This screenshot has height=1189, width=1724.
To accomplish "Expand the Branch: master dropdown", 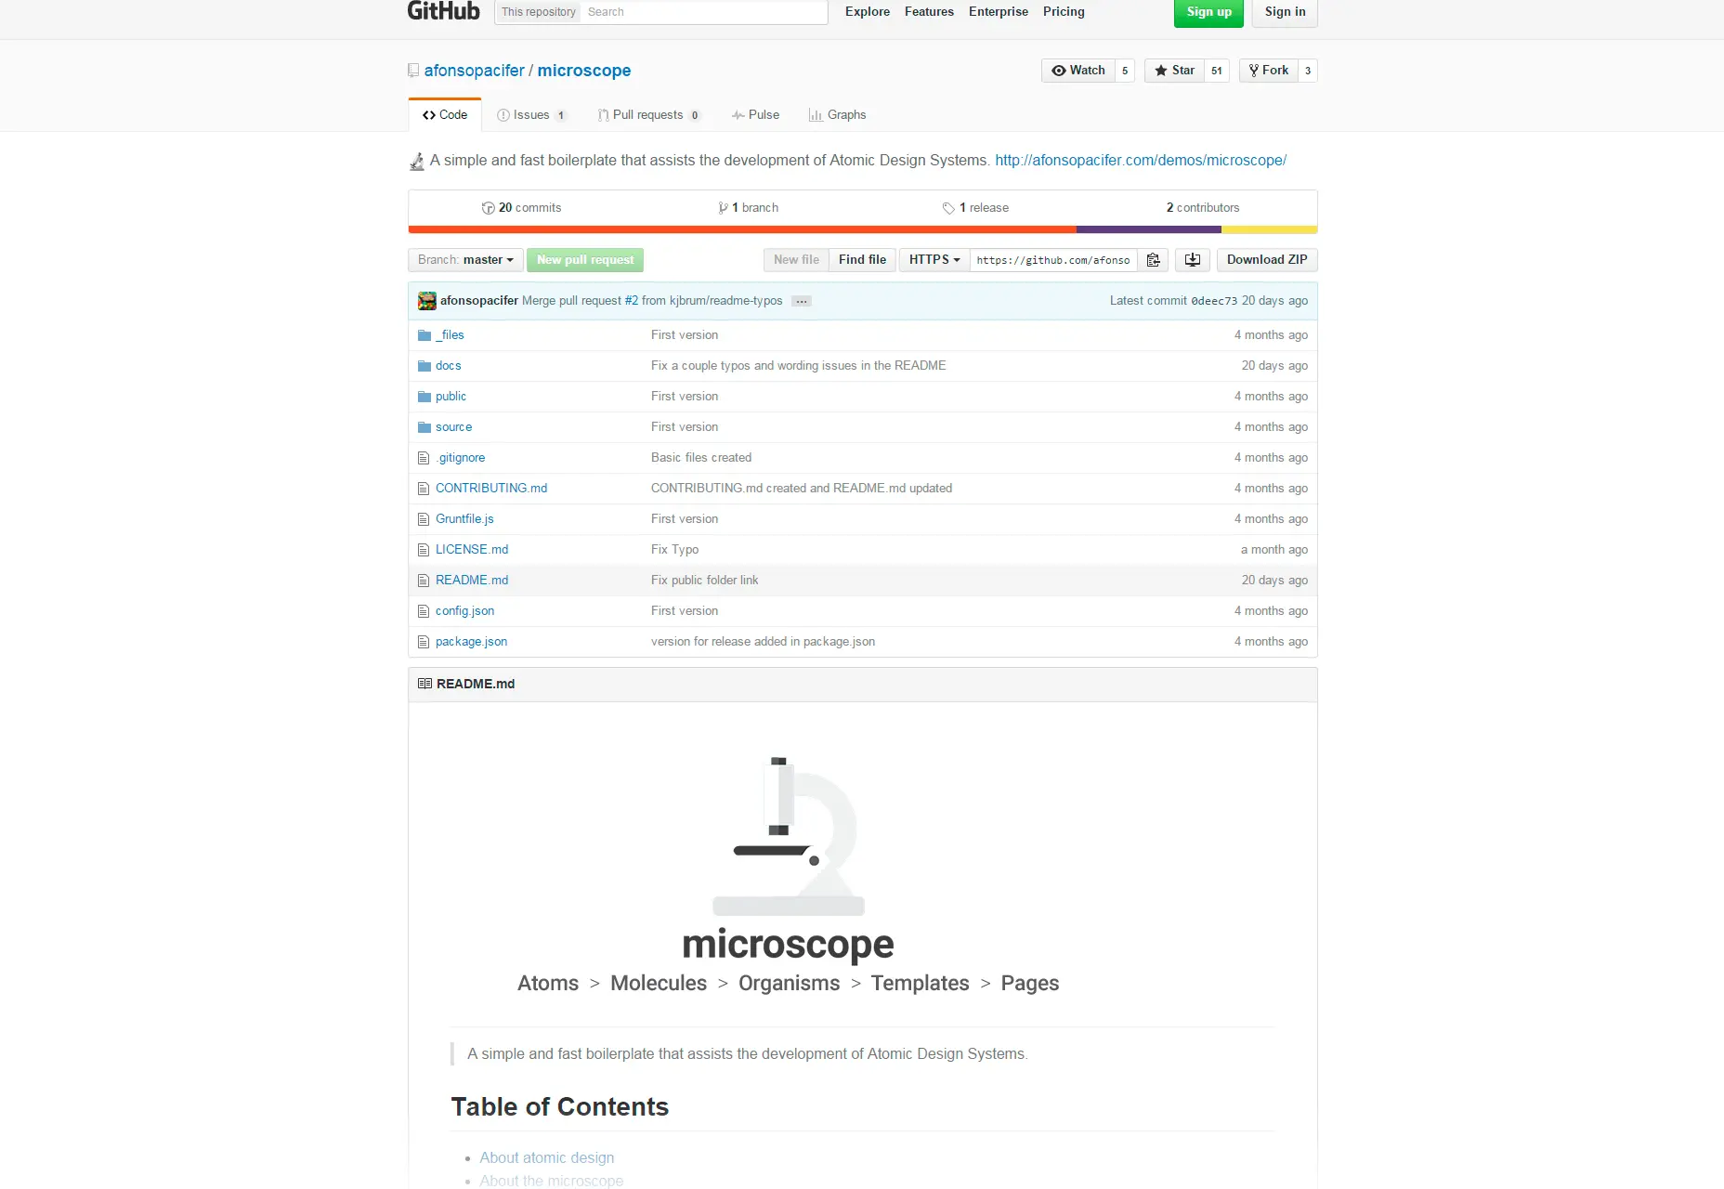I will tap(464, 260).
